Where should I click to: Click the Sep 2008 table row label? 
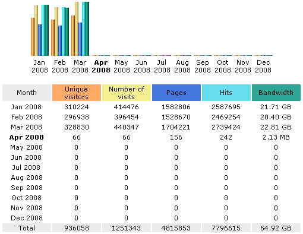[27, 188]
